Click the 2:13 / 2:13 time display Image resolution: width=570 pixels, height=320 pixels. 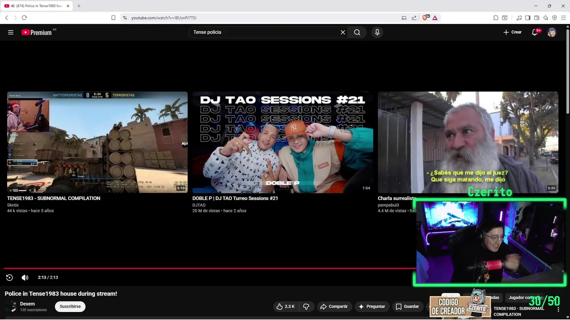tap(48, 277)
